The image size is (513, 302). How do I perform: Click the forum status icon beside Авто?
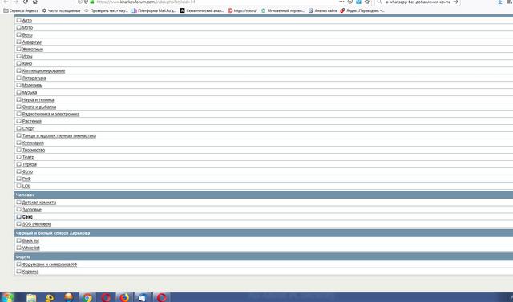(19, 20)
